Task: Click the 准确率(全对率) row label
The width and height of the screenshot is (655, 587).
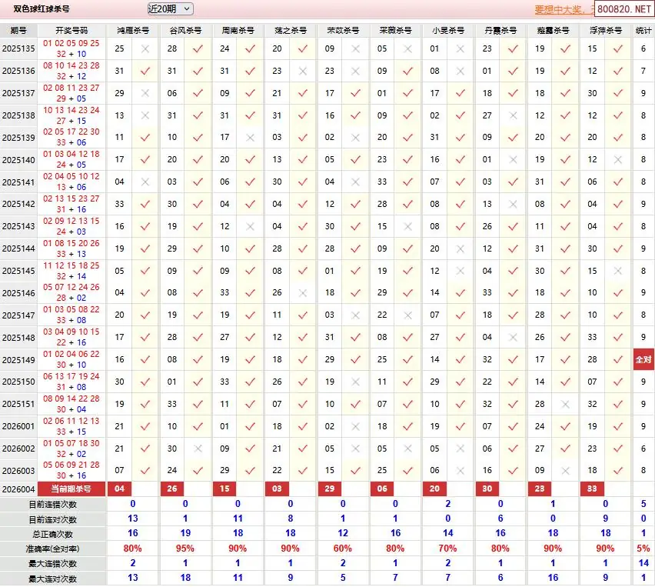Action: click(x=52, y=549)
